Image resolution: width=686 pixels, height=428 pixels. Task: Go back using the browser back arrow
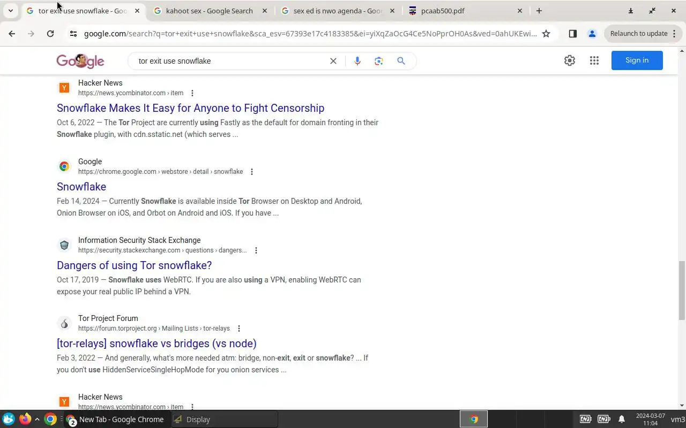(12, 33)
